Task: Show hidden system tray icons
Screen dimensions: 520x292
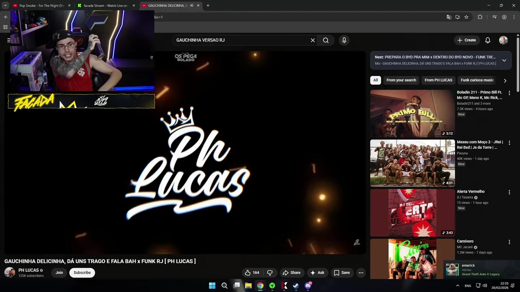Action: coord(458,286)
